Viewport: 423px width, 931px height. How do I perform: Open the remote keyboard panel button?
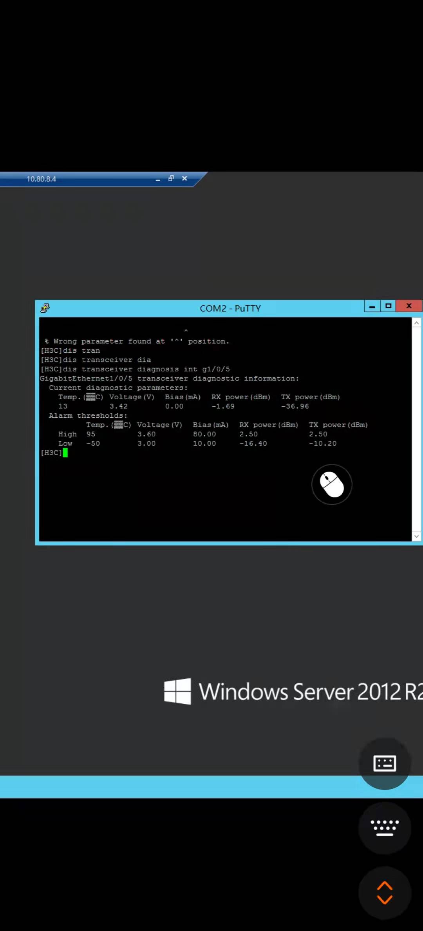[x=385, y=763]
